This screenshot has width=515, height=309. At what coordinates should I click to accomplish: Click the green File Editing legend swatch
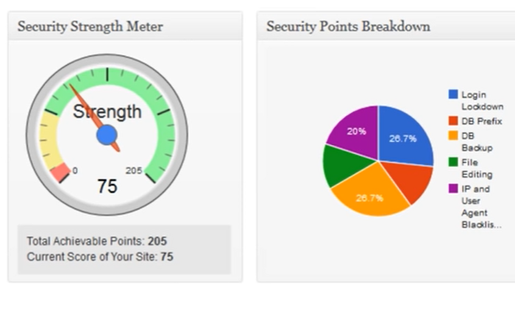453,162
